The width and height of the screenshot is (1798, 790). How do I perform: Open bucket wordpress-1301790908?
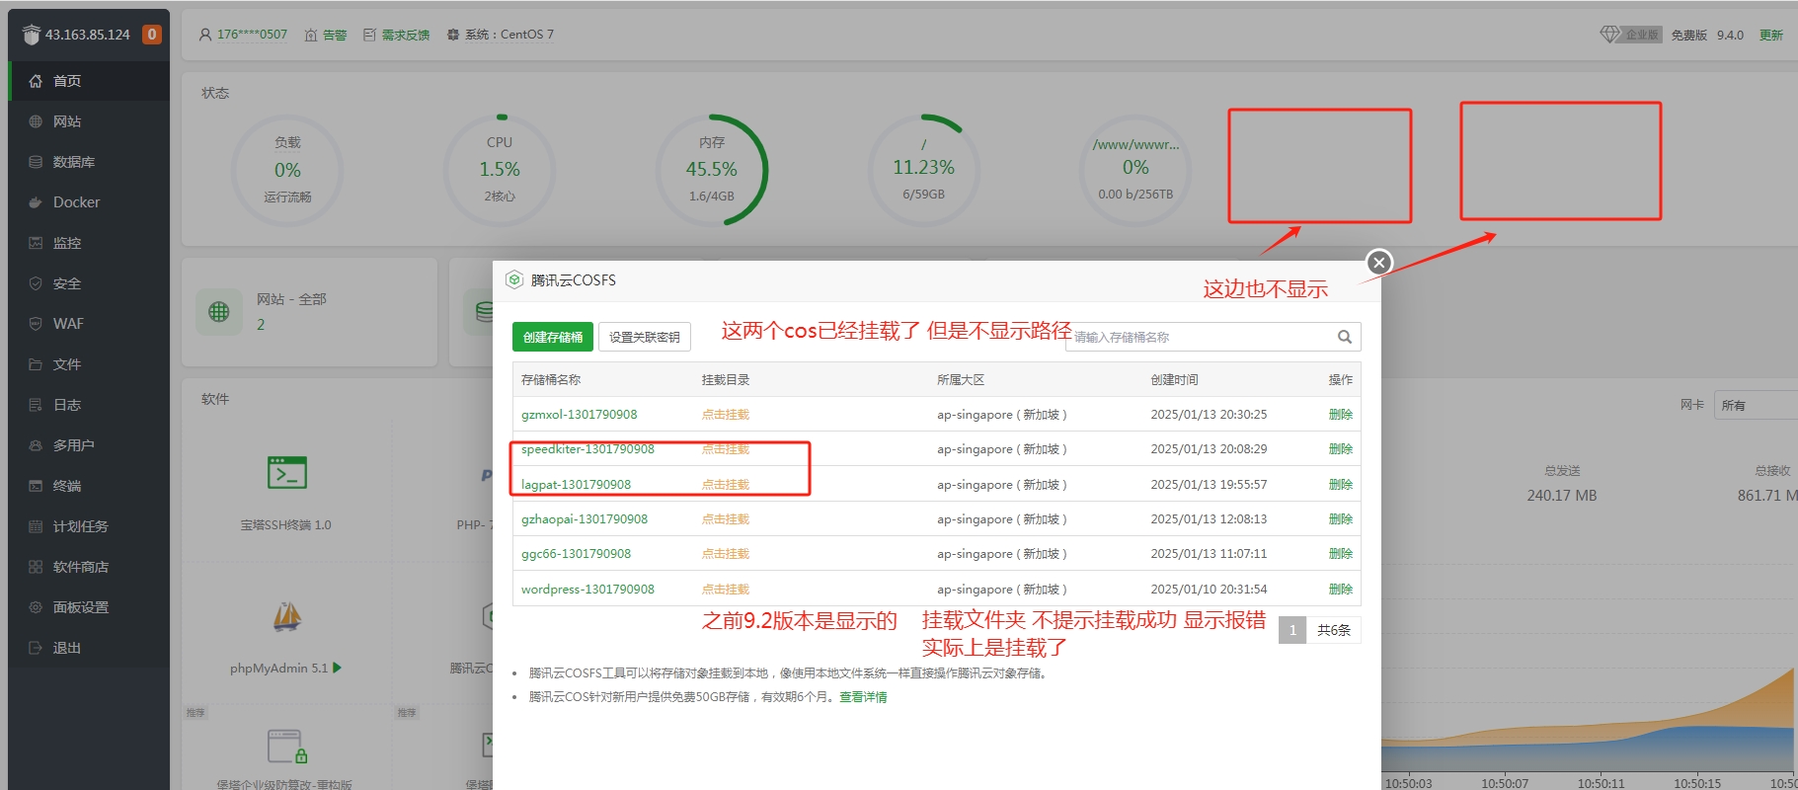[x=587, y=590]
